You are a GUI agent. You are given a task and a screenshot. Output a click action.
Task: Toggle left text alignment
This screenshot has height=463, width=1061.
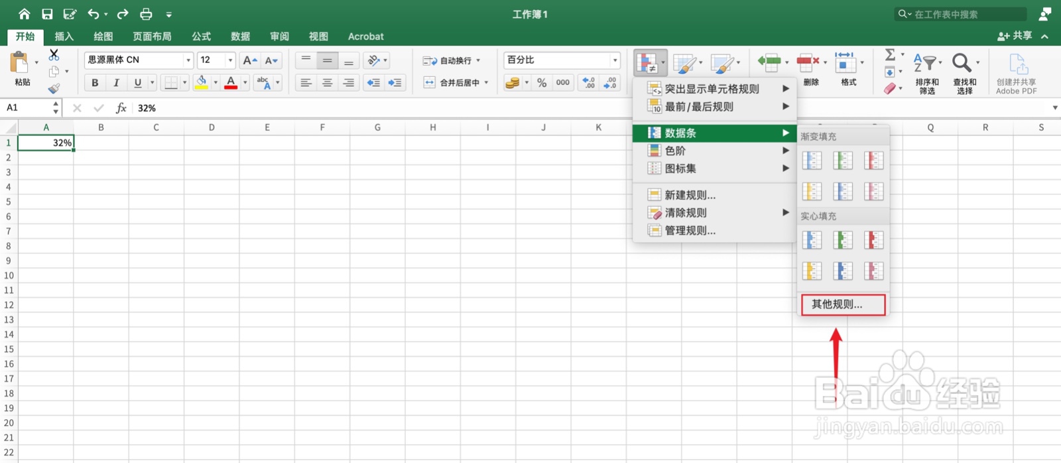coord(306,82)
